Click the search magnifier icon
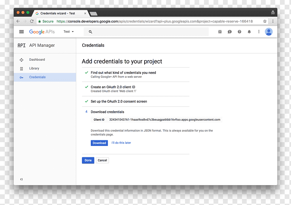The image size is (291, 205). click(90, 32)
